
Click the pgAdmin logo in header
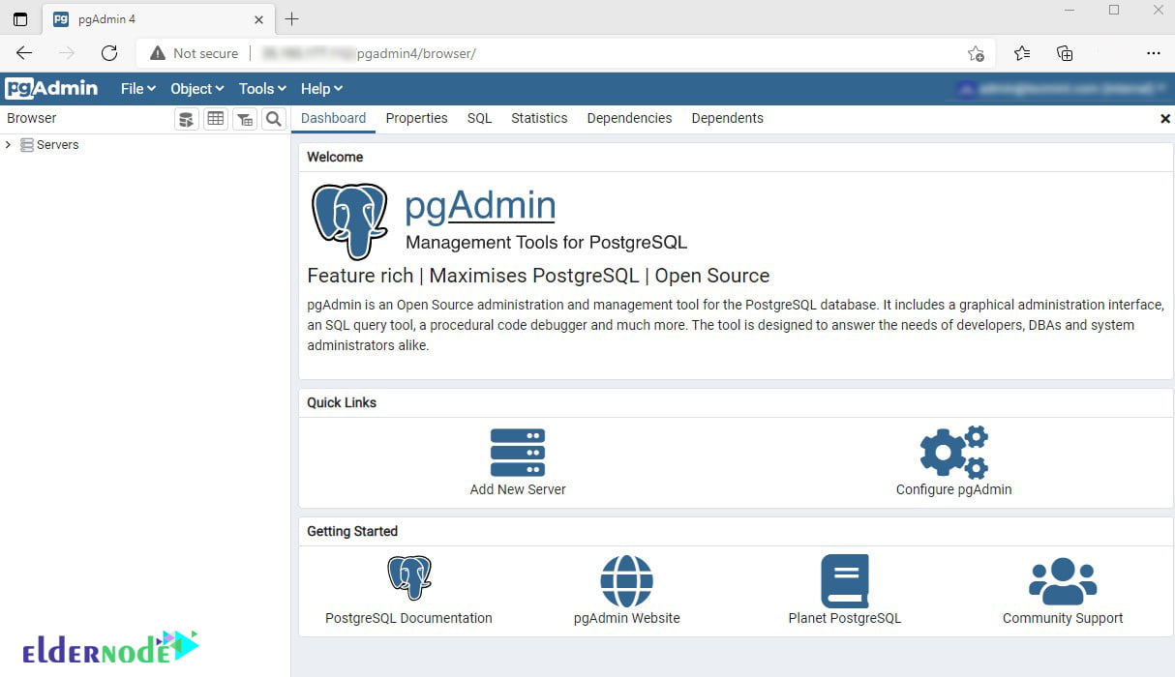click(51, 88)
